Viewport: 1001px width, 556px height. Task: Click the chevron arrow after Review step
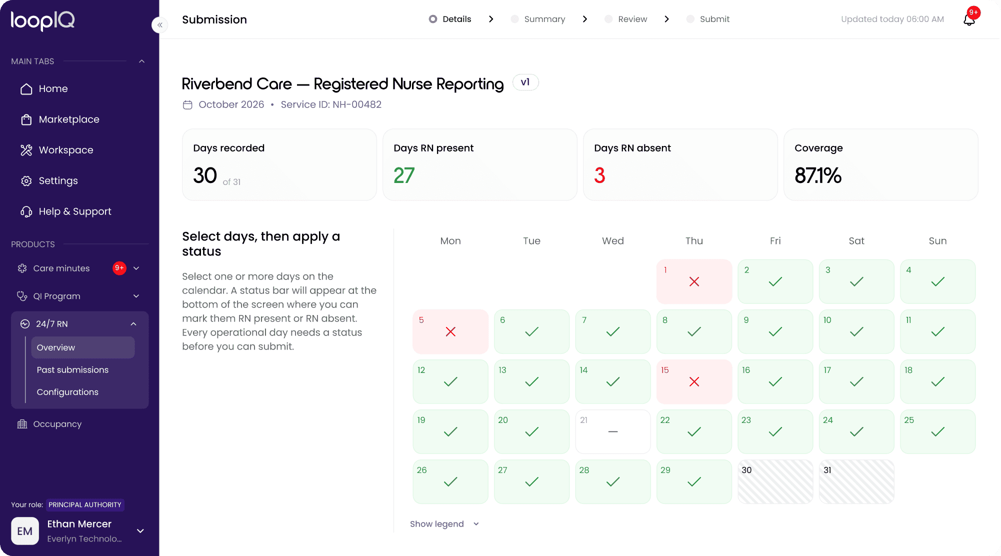tap(666, 19)
